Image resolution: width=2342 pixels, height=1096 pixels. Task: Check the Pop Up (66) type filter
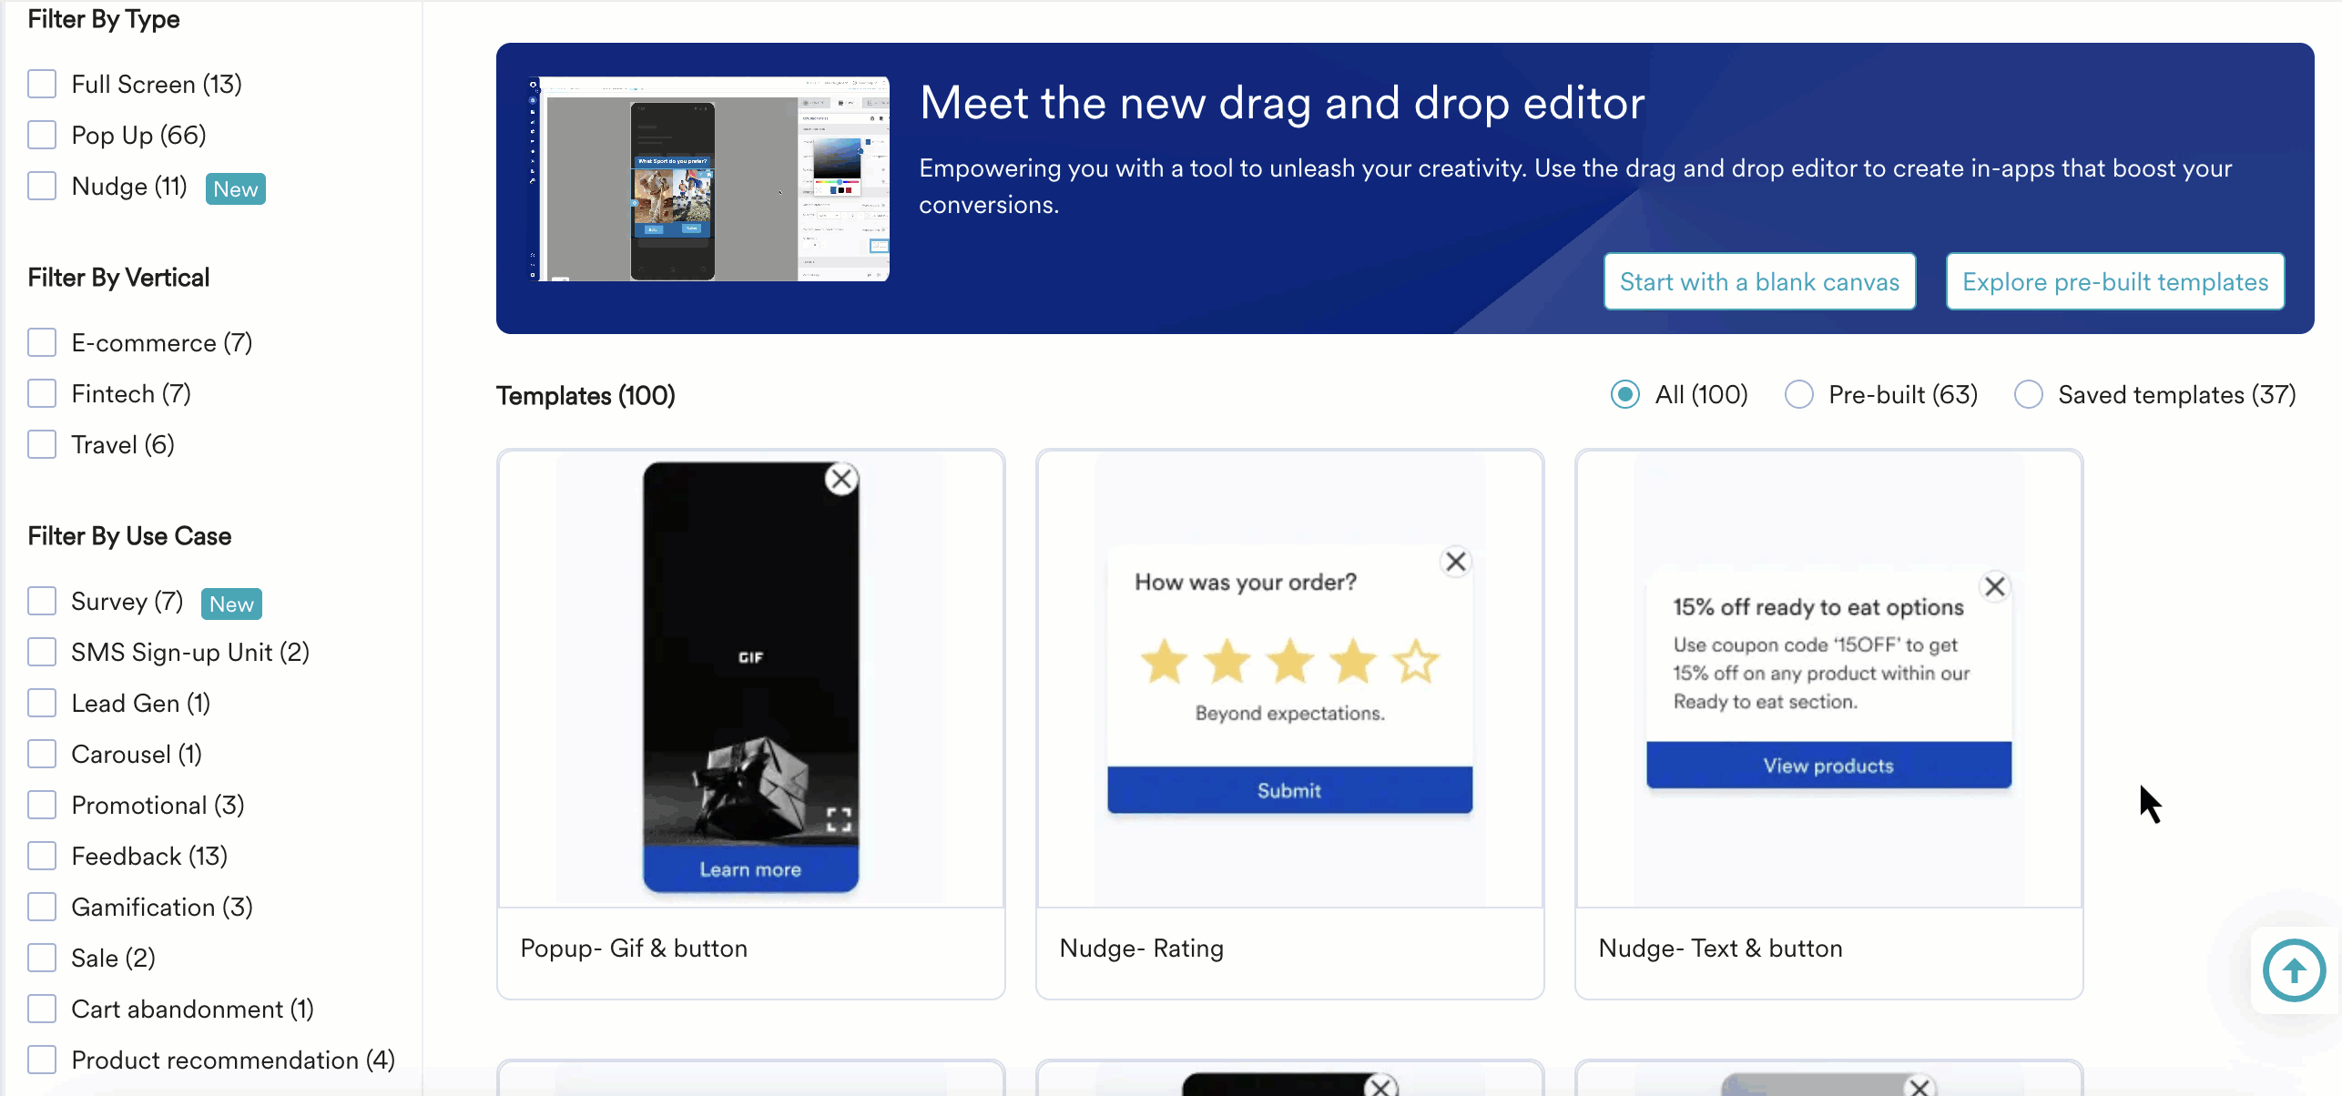[x=42, y=135]
